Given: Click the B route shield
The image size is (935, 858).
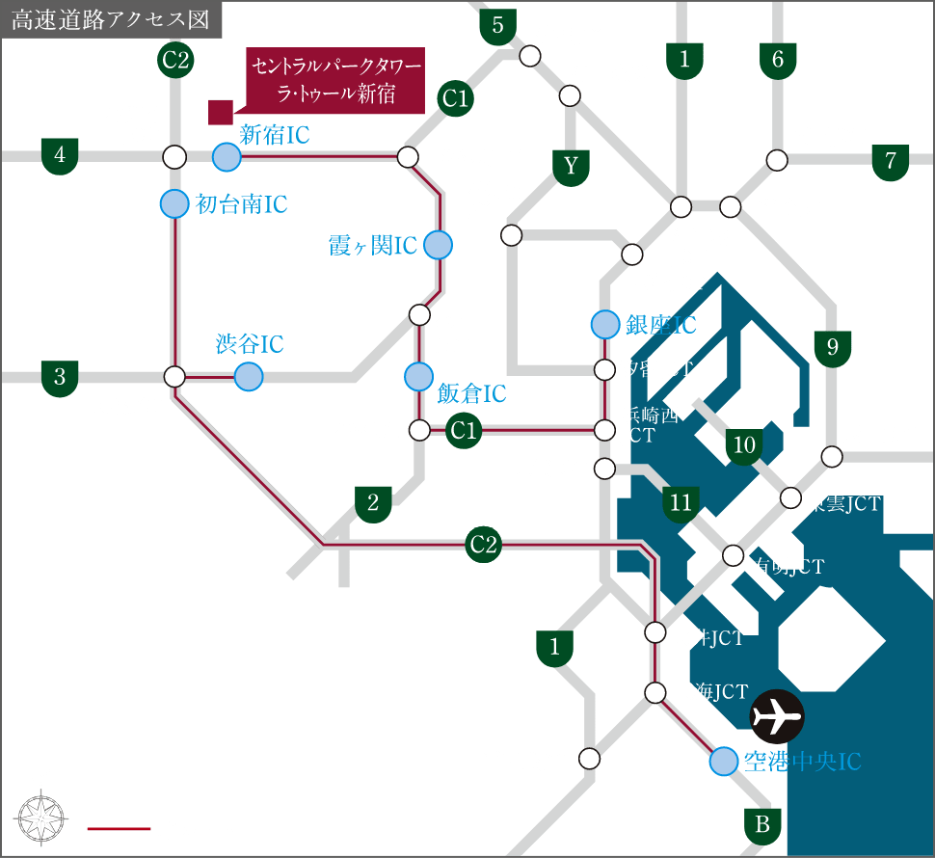Looking at the screenshot, I should [x=762, y=826].
